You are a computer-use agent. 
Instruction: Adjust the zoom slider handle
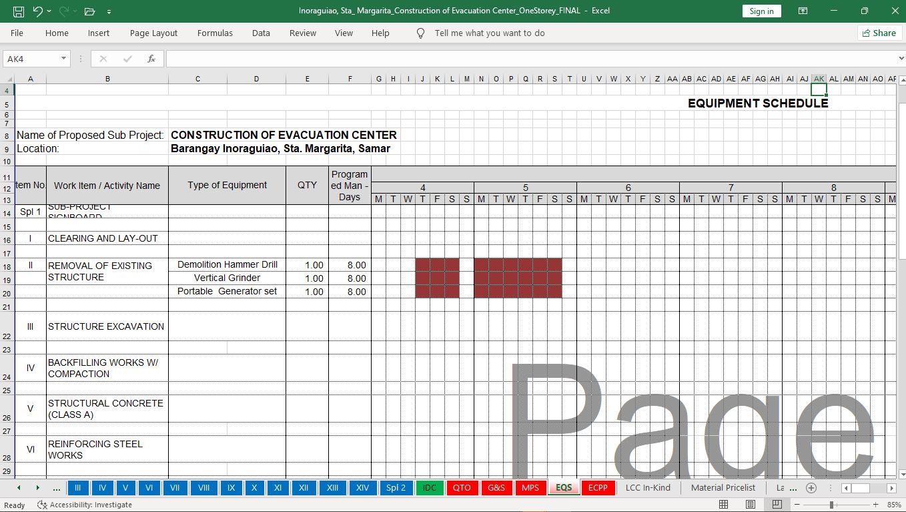[x=831, y=505]
